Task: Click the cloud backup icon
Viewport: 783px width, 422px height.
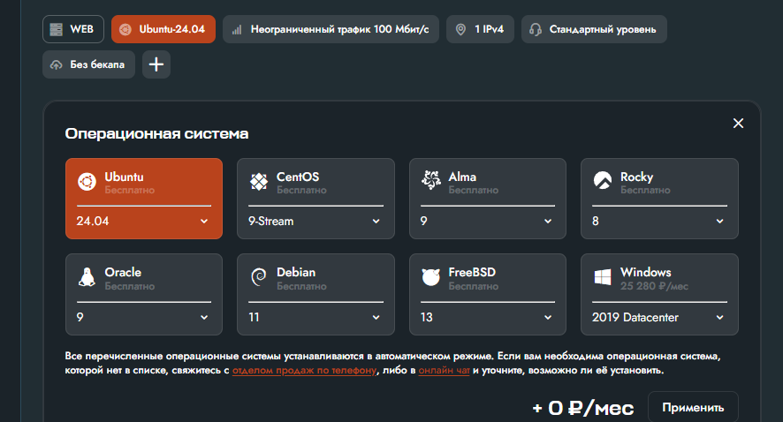Action: click(57, 64)
